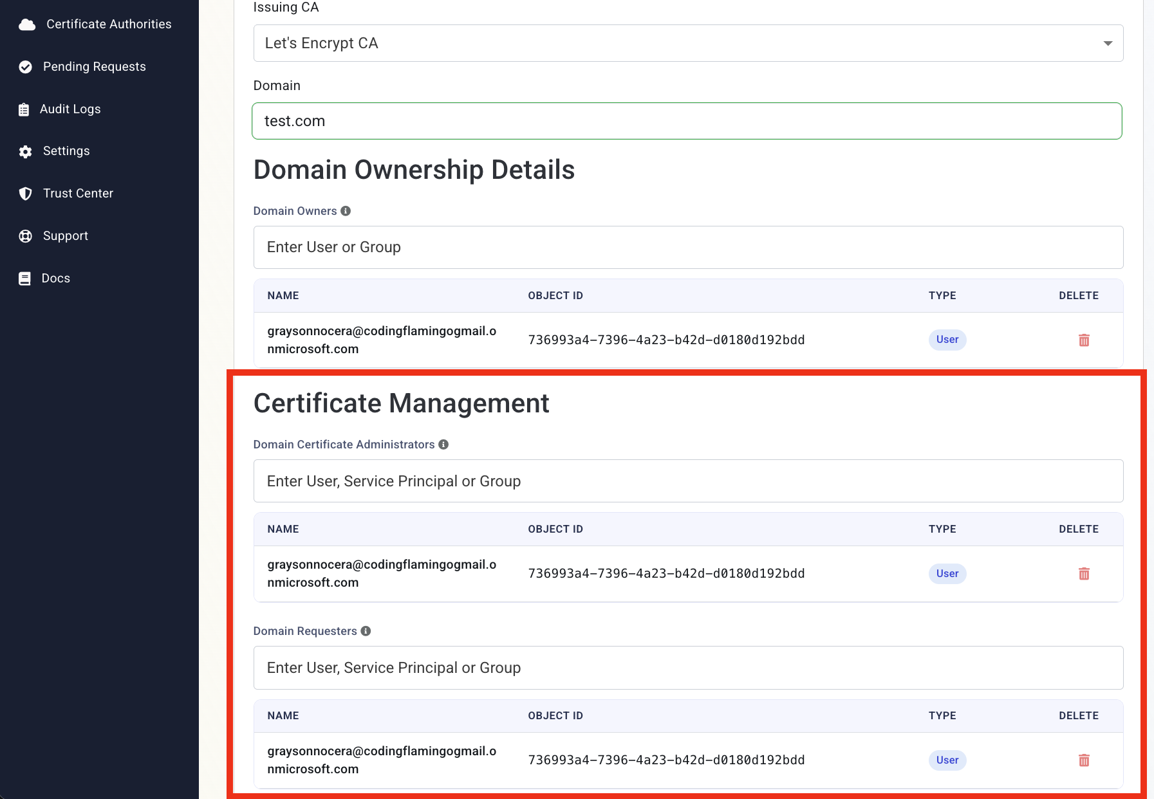Open the Issuing CA dropdown
The image size is (1154, 799).
688,43
